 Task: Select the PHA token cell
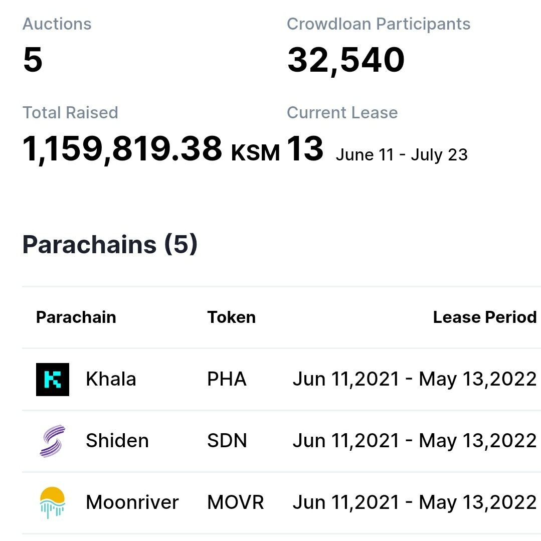coord(227,379)
